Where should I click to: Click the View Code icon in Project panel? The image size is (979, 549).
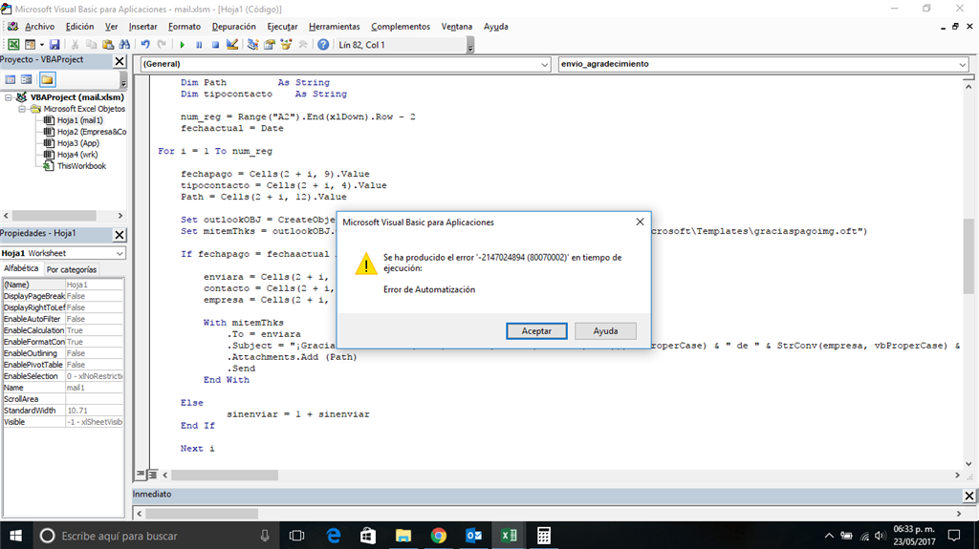tap(10, 79)
